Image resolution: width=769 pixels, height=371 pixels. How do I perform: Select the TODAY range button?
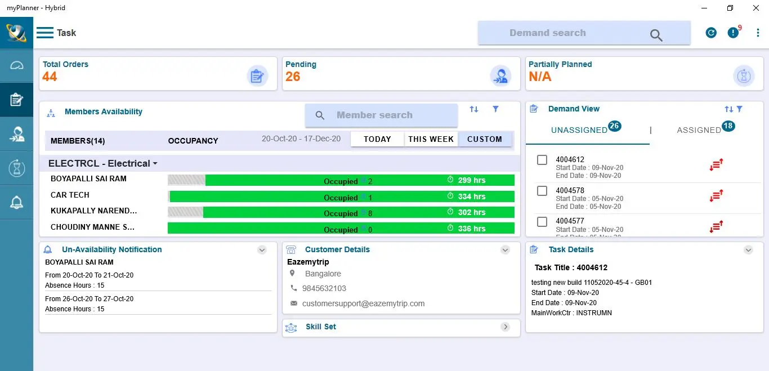coord(377,139)
